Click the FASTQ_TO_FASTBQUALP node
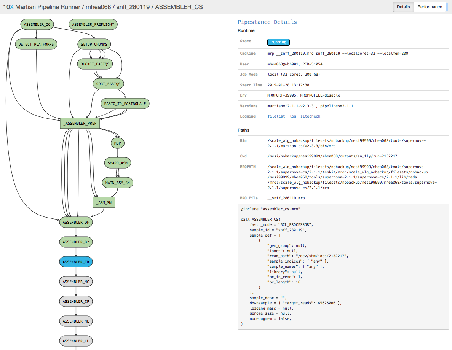Viewport: 452px width, 350px height. pyautogui.click(x=125, y=103)
